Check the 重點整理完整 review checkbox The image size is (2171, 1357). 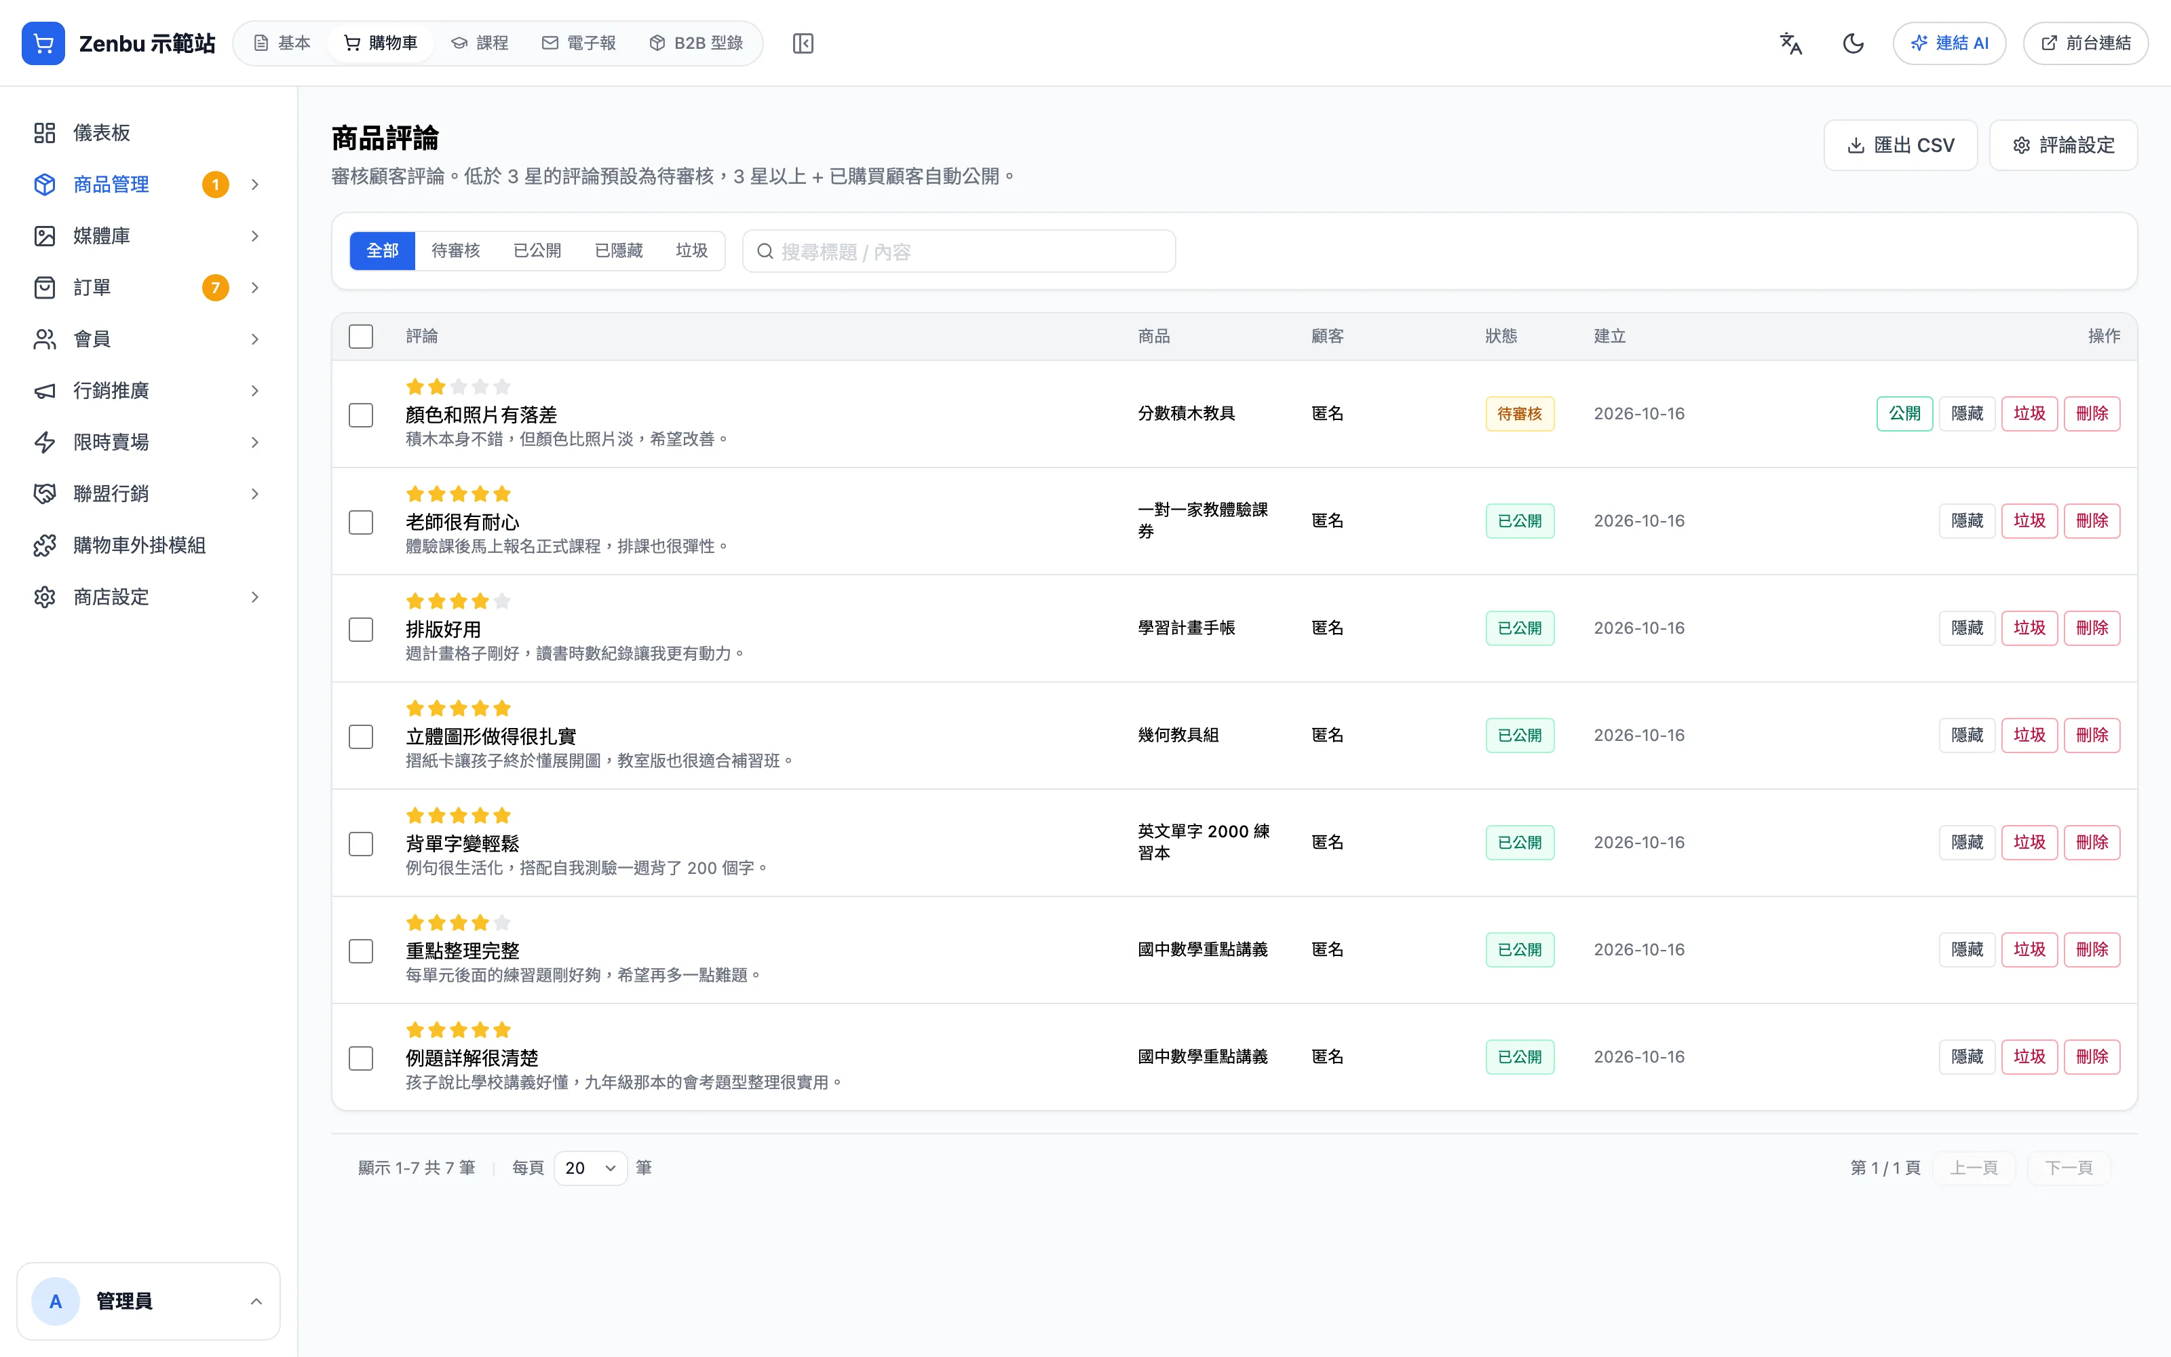(361, 951)
